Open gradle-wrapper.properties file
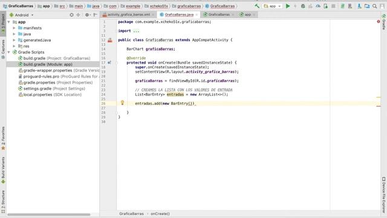 59,70
